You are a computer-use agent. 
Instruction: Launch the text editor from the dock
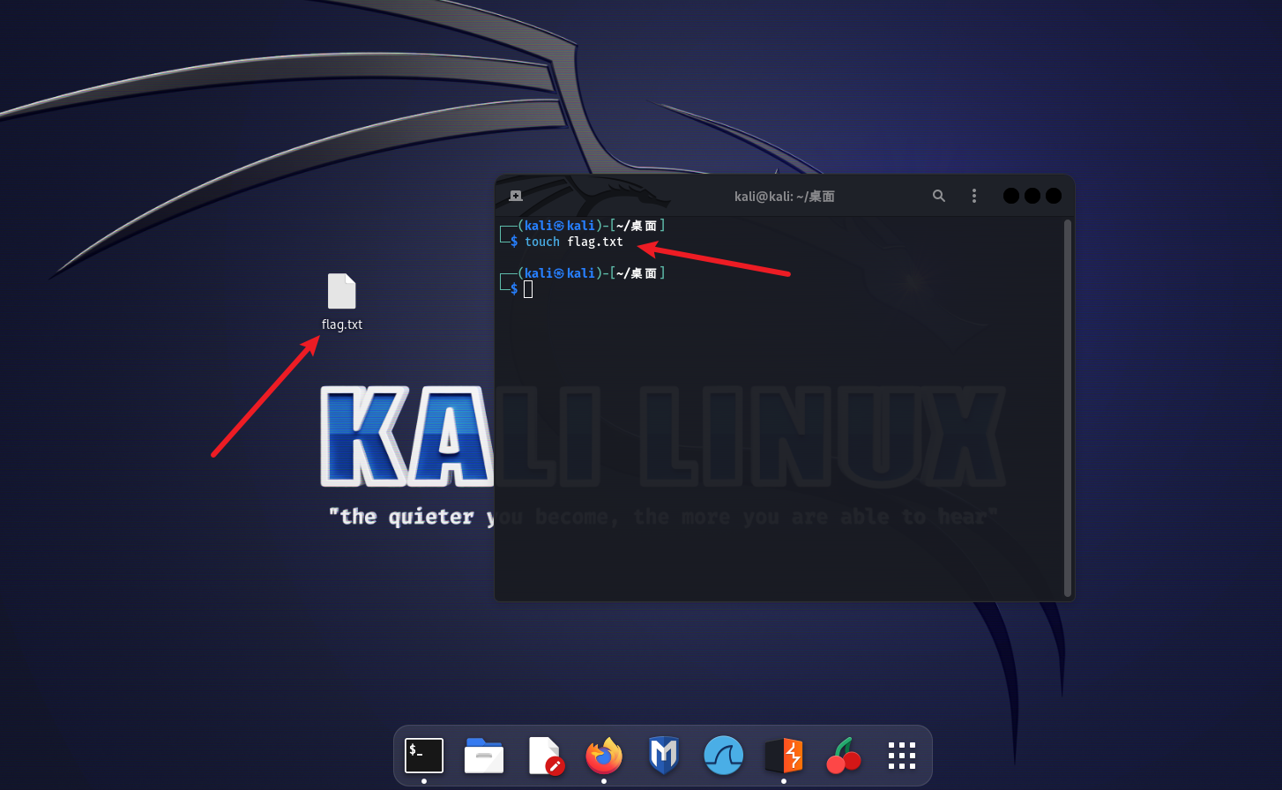pos(545,756)
